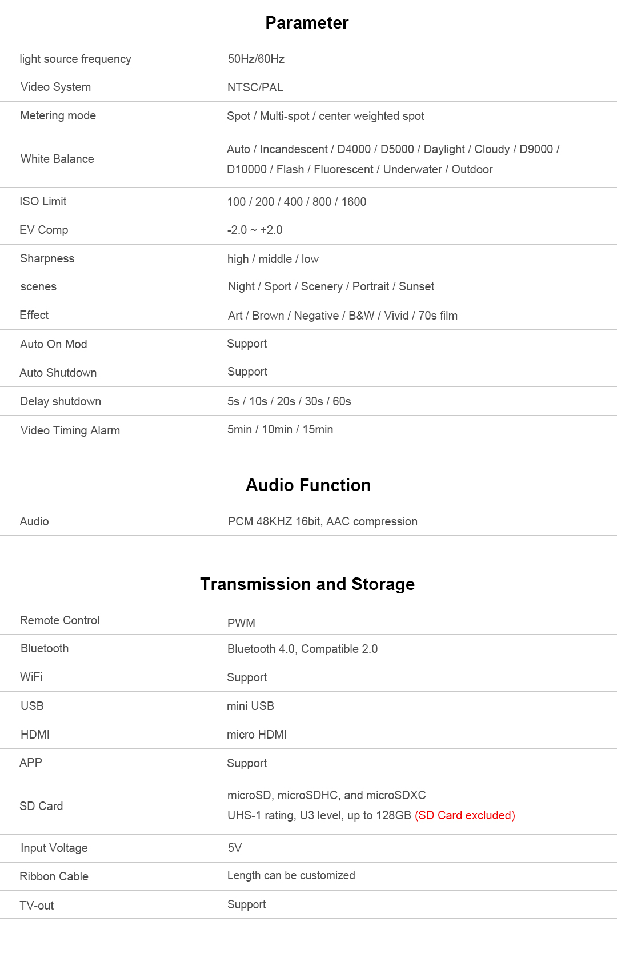Screen dimensions: 617x969
Task: Select the Bluetooth 4.0 value text
Action: (x=302, y=649)
